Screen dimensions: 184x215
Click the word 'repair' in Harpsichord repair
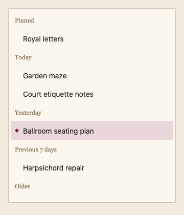(x=75, y=168)
